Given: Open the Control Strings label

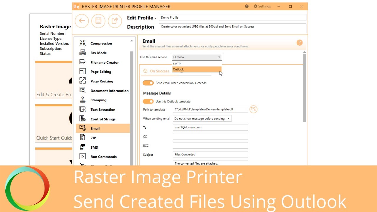Looking at the screenshot, I should [x=103, y=119].
